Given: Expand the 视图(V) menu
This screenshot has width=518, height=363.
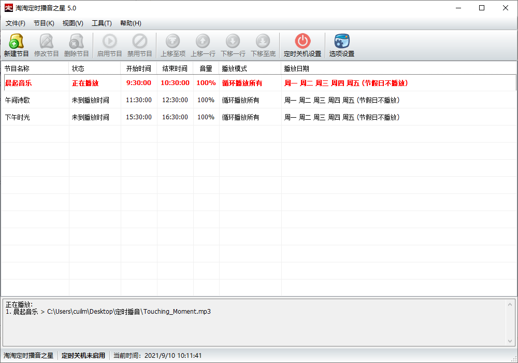Looking at the screenshot, I should click(x=73, y=23).
